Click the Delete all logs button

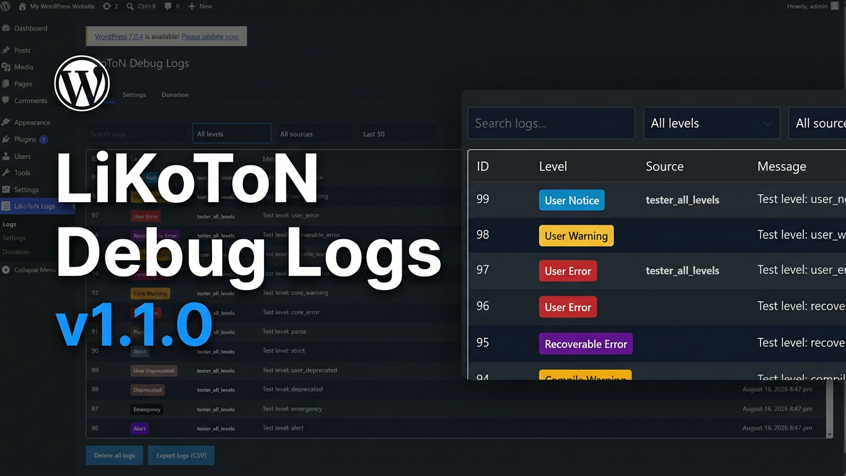point(115,456)
